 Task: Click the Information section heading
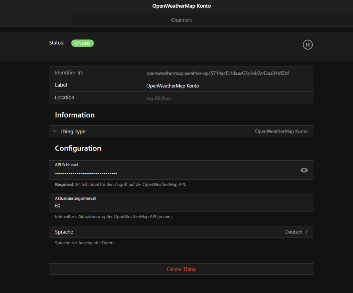(75, 115)
